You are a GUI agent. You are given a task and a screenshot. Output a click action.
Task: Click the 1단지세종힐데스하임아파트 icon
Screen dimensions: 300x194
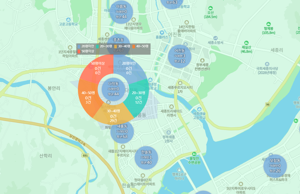click(x=70, y=47)
